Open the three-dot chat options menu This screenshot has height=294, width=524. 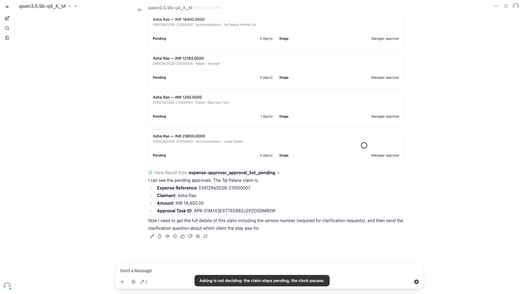(x=496, y=6)
